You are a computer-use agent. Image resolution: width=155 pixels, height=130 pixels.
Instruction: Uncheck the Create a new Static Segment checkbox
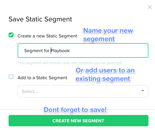click(x=11, y=35)
